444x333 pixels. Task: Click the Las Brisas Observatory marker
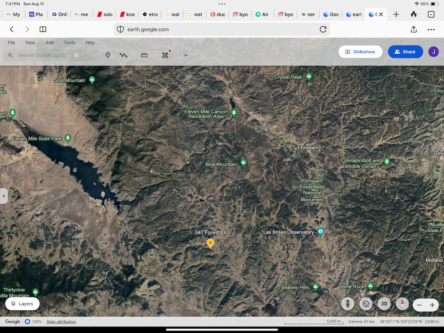[x=321, y=232]
